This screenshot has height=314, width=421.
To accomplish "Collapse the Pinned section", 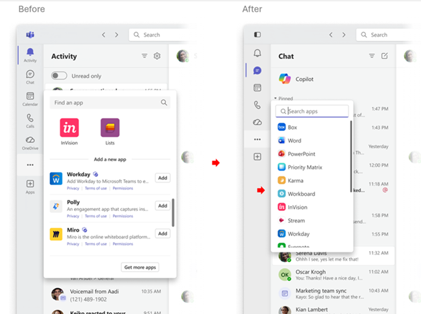I will pos(283,99).
